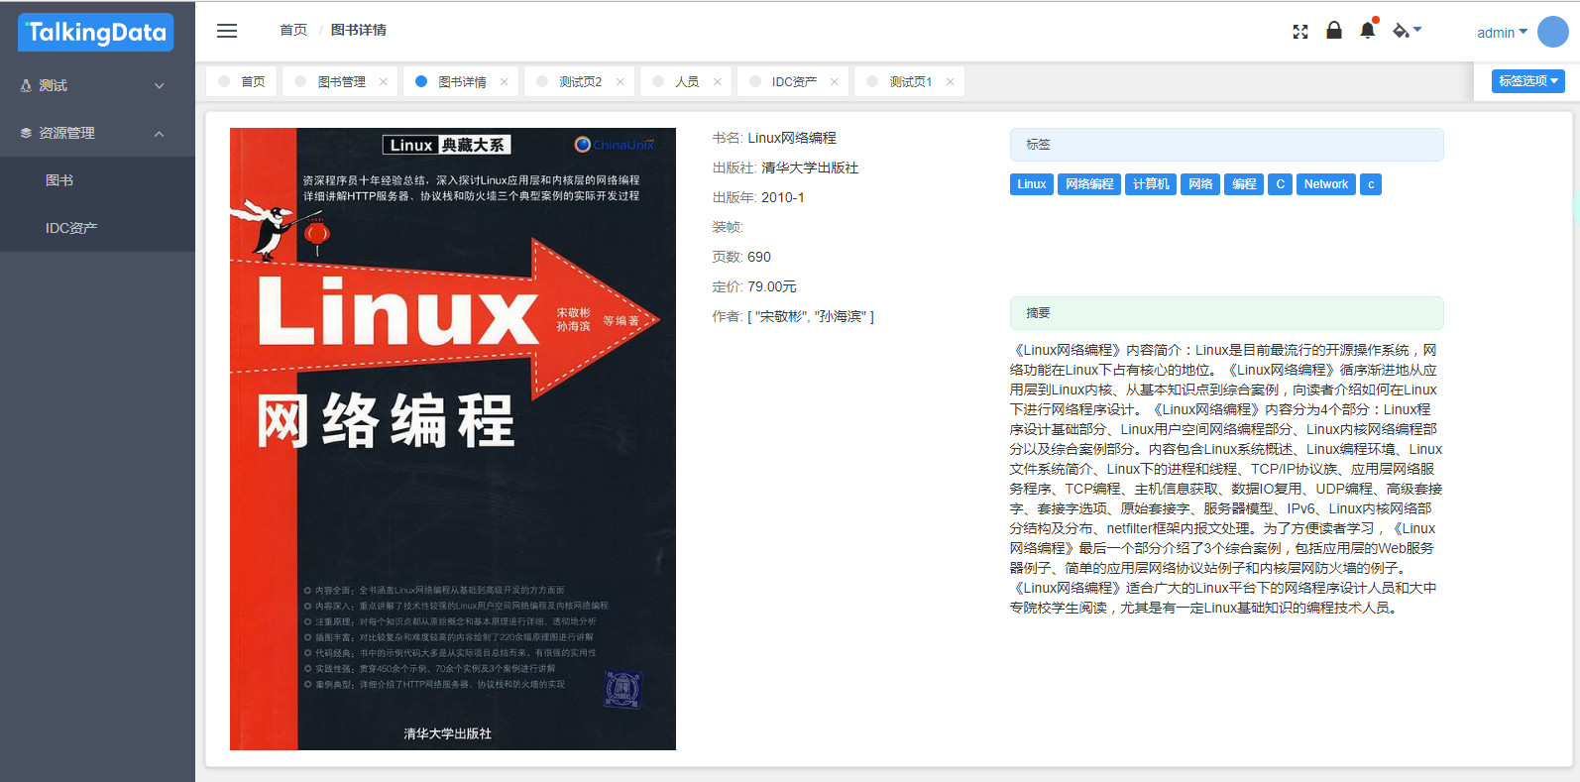Click the publisher 清华大学出版社 text
Viewport: 1580px width, 782px height.
810,168
